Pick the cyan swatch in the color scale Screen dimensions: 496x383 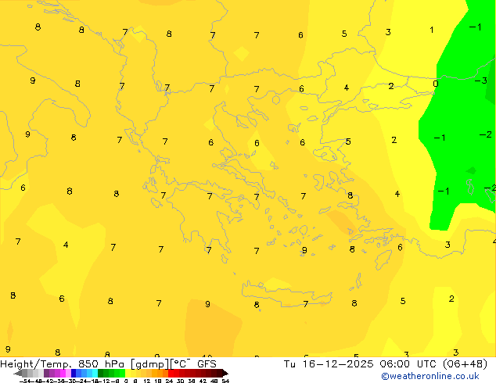click(x=95, y=373)
